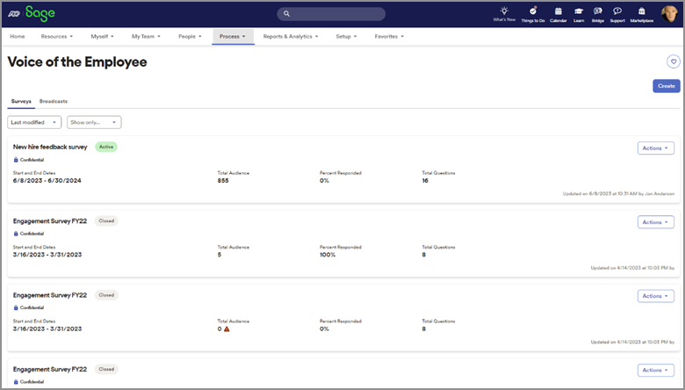Open the New hire feedback survey title
The width and height of the screenshot is (685, 390).
click(x=50, y=147)
